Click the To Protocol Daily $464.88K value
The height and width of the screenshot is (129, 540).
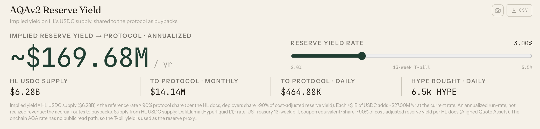(x=301, y=92)
